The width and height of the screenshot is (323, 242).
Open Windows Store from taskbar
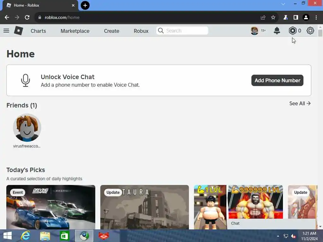64,236
